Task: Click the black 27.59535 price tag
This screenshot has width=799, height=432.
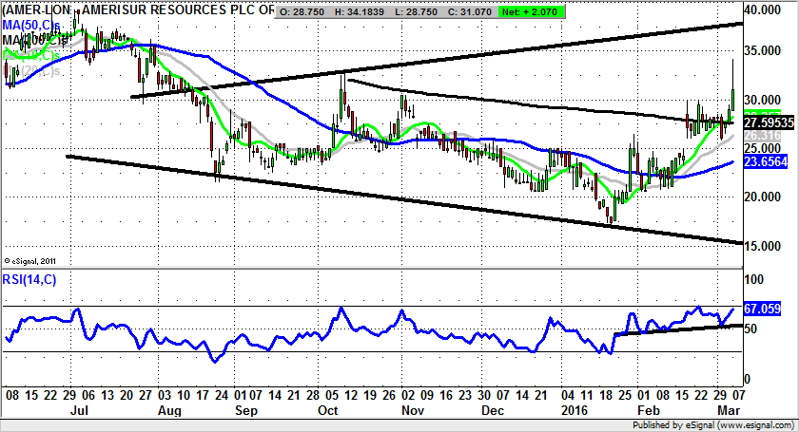Action: (x=767, y=122)
